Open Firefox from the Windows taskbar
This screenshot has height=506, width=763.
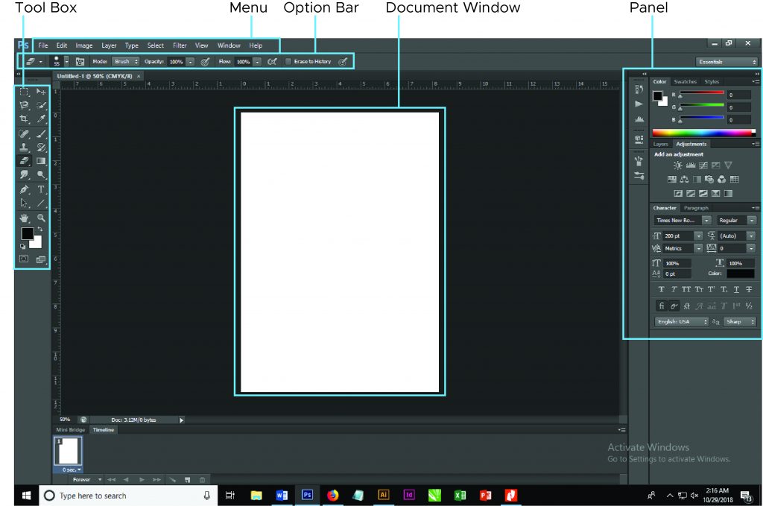(332, 495)
